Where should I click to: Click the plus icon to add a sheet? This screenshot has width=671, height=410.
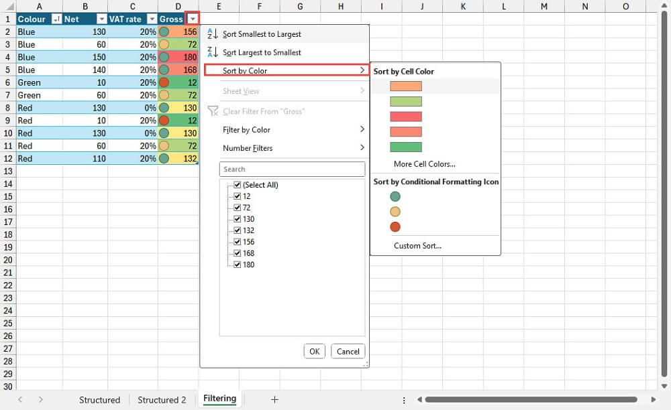point(274,399)
